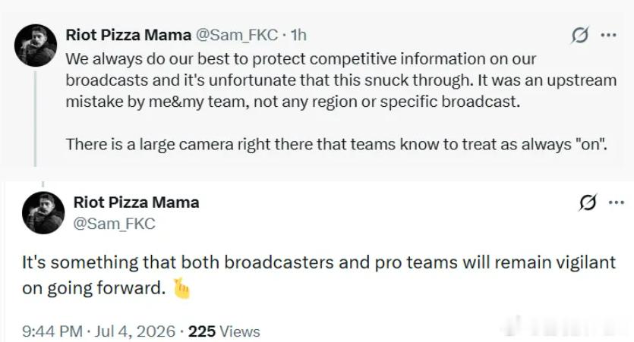
Task: Click the @Sam_FKC handle beside the 1h timestamp
Action: coord(237,35)
